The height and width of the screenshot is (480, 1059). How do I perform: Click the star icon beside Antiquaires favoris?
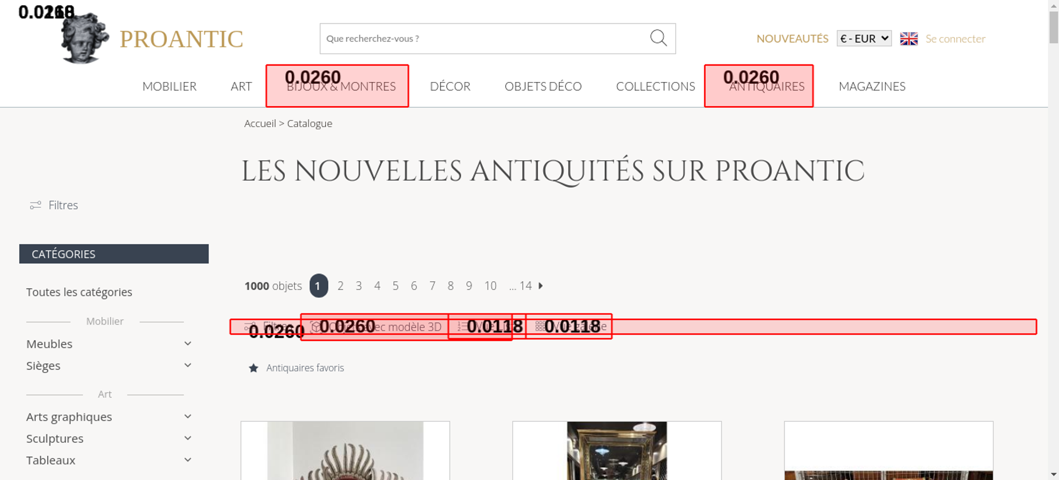254,368
